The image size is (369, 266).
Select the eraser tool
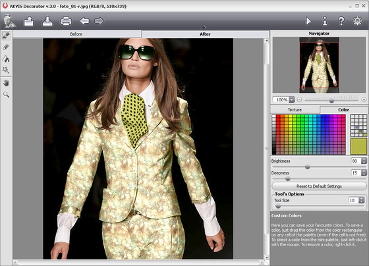click(x=6, y=47)
